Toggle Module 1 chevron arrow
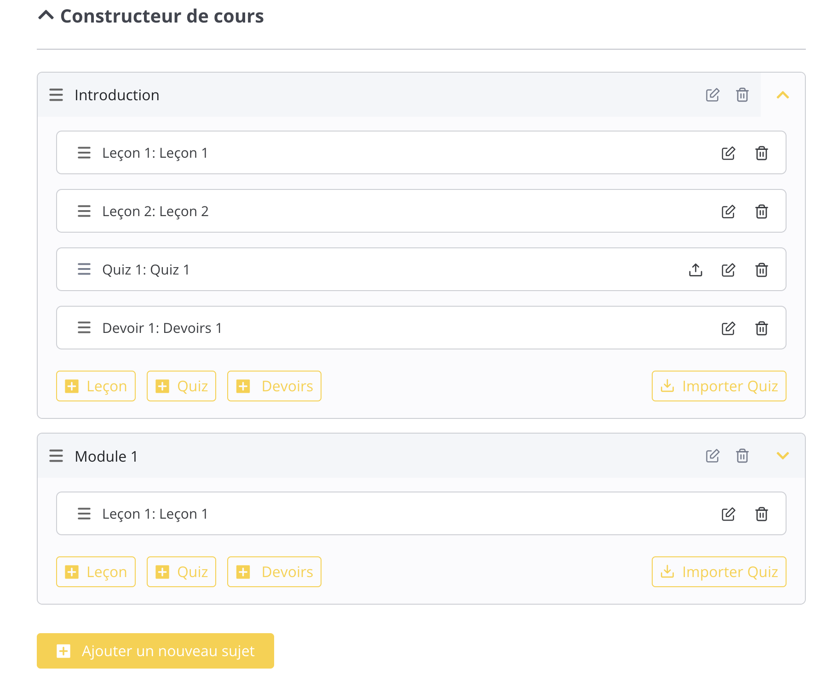The width and height of the screenshot is (827, 675). pyautogui.click(x=782, y=456)
